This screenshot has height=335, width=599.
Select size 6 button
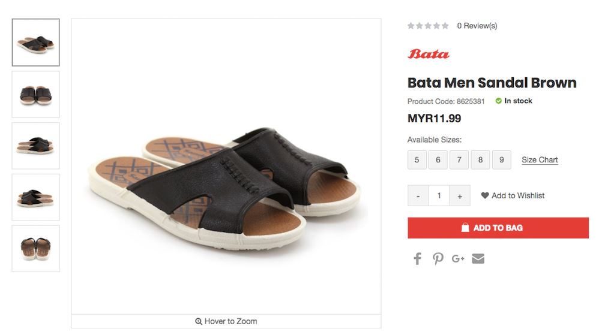click(x=438, y=160)
